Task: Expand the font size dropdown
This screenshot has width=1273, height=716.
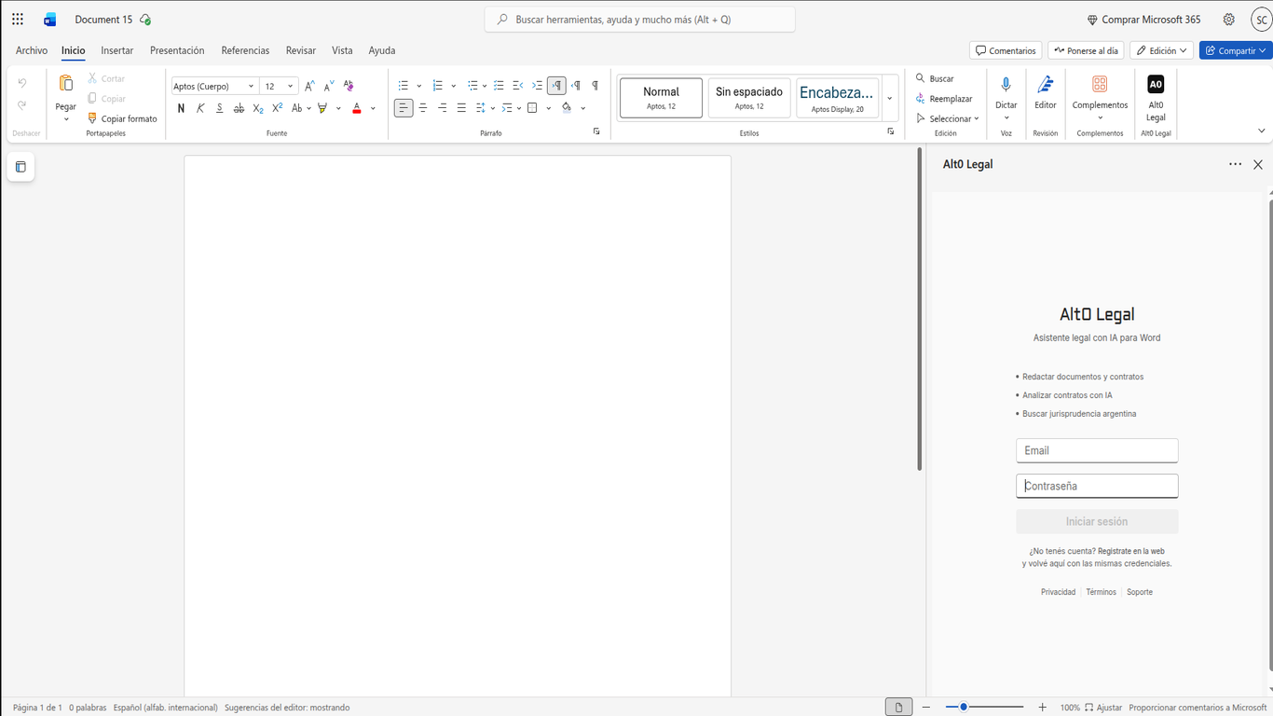Action: (x=290, y=86)
